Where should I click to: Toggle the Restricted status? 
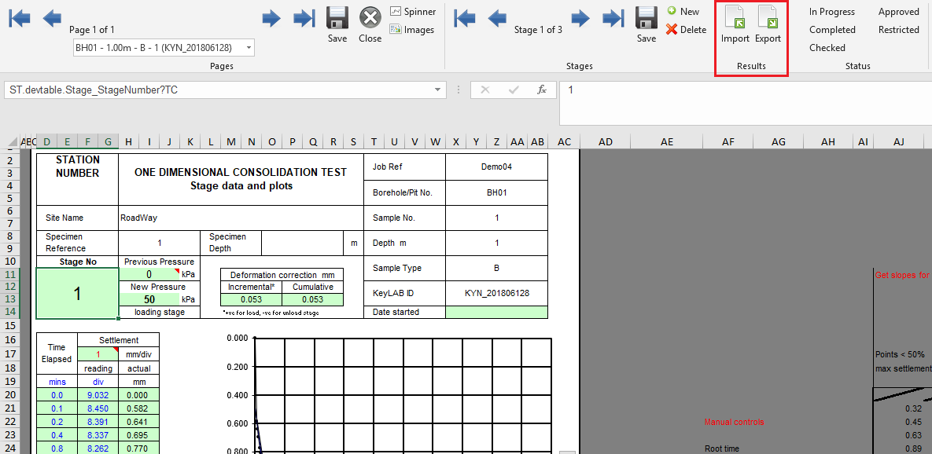pyautogui.click(x=898, y=30)
